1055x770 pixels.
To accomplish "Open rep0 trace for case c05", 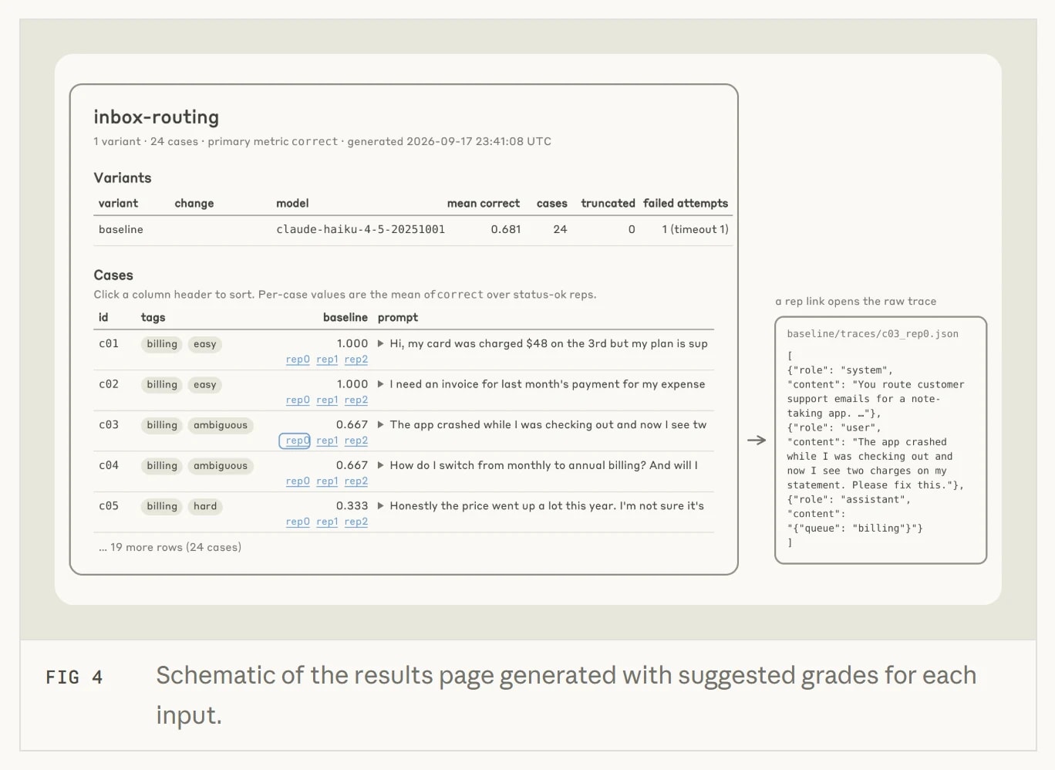I will 298,522.
